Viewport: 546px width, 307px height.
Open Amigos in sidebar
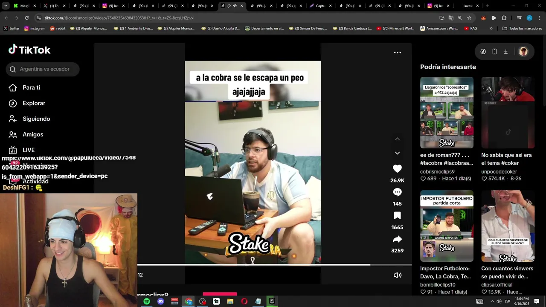pyautogui.click(x=33, y=134)
